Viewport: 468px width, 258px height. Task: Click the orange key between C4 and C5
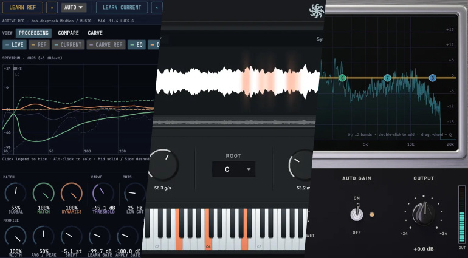pos(244,229)
